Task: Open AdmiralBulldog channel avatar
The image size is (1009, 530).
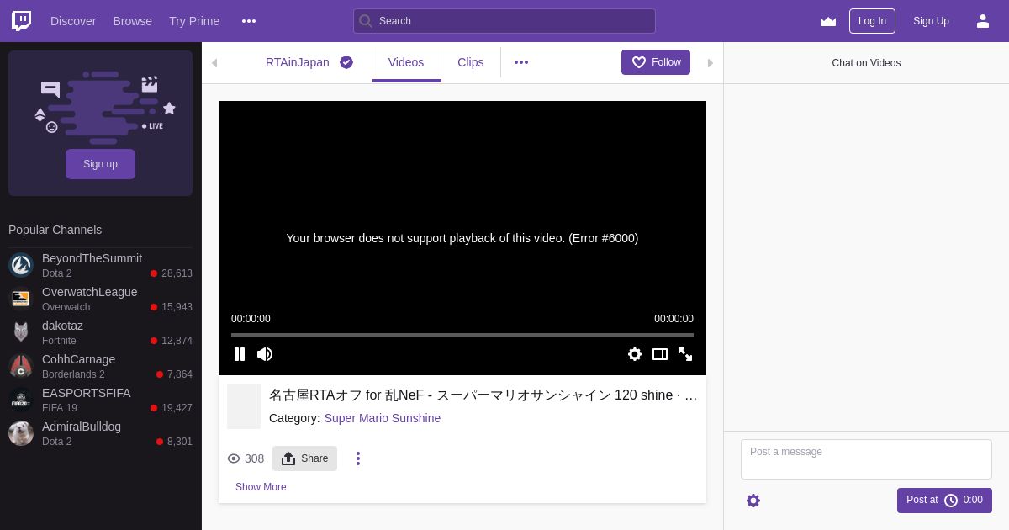Action: (21, 433)
